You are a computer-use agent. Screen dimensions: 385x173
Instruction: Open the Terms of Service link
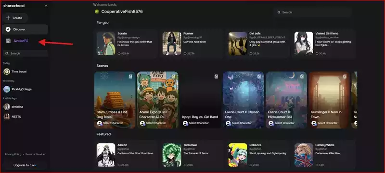point(35,154)
